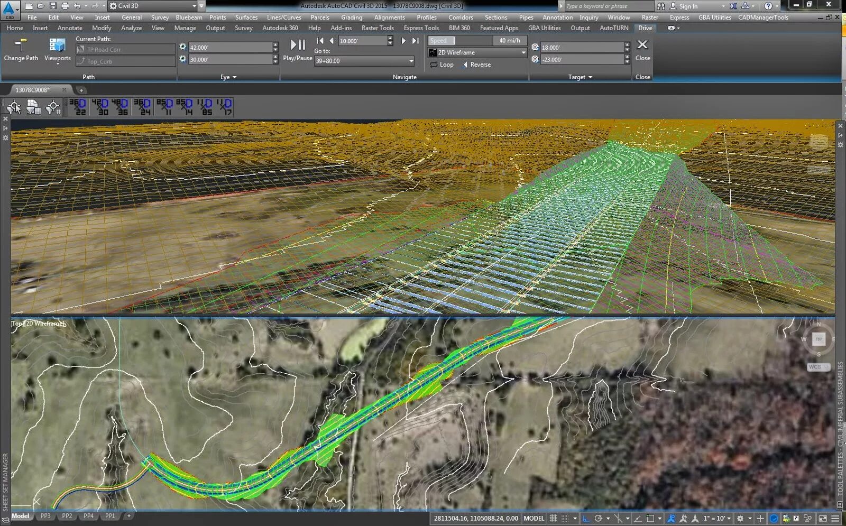Screen dimensions: 846x526
Task: Click the Play/Pause drive button
Action: (x=298, y=49)
